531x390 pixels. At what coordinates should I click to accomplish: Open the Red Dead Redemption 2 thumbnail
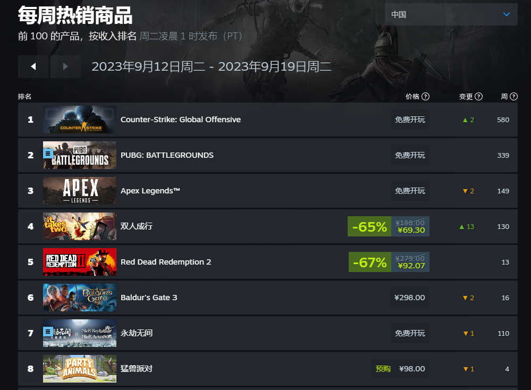click(80, 262)
